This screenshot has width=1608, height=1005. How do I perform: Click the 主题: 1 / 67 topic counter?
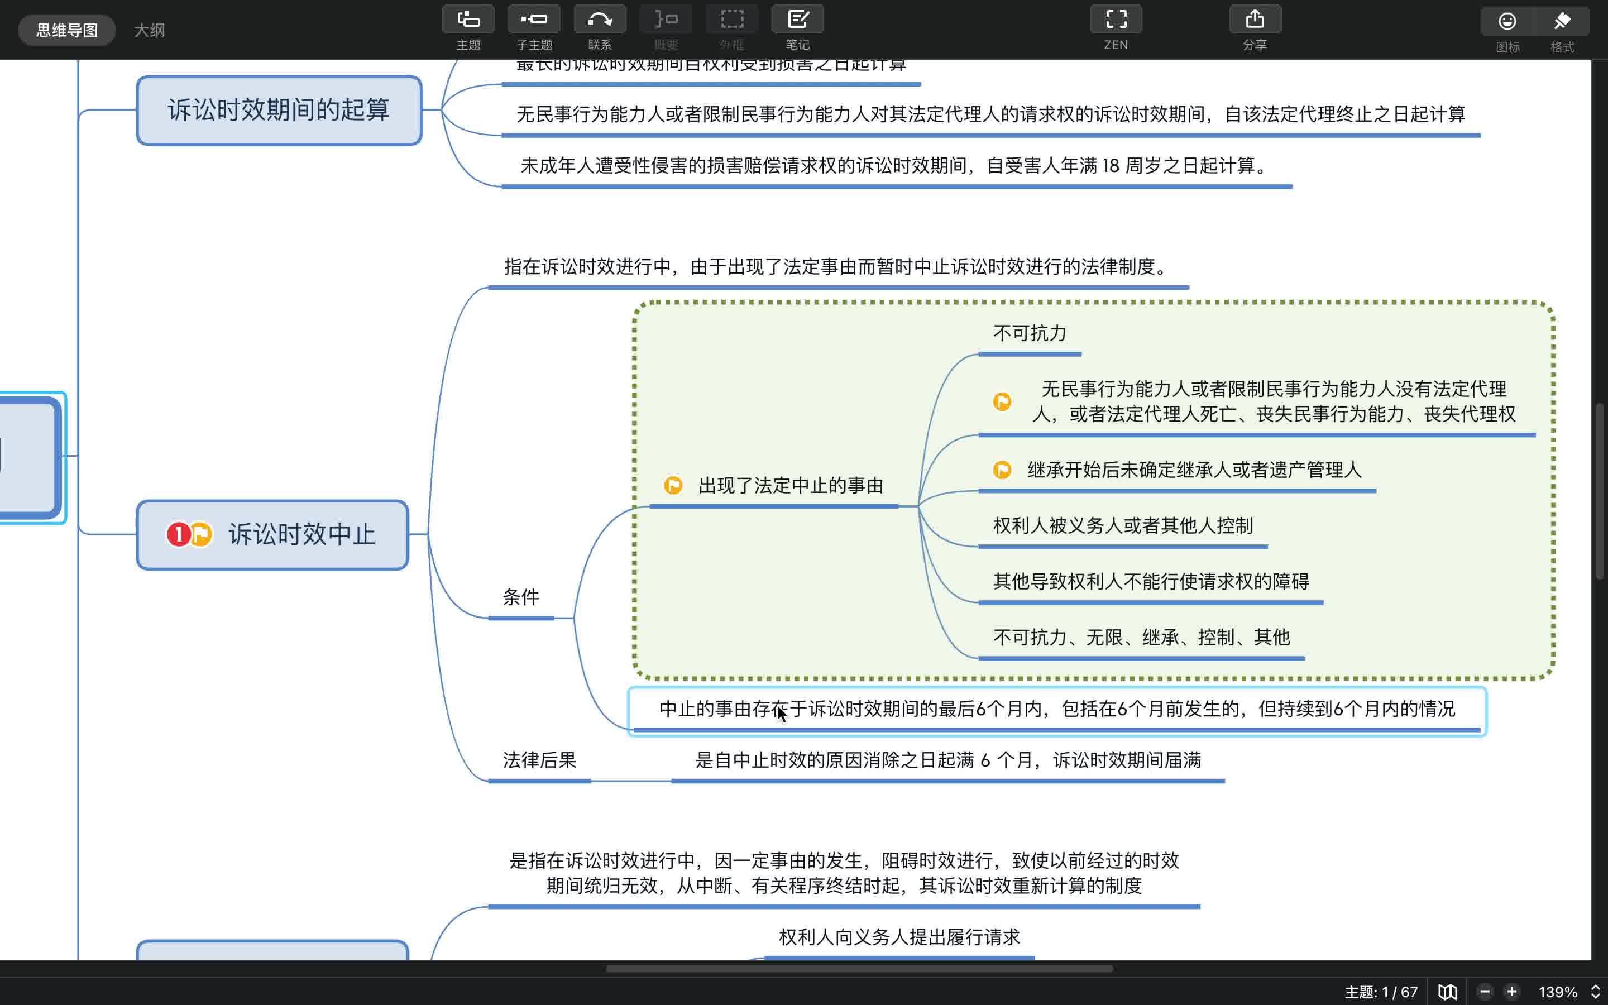1381,992
